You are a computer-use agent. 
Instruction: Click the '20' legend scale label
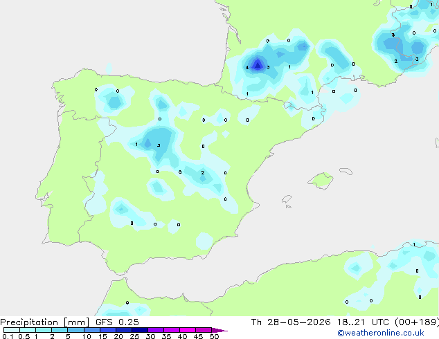[x=118, y=336]
